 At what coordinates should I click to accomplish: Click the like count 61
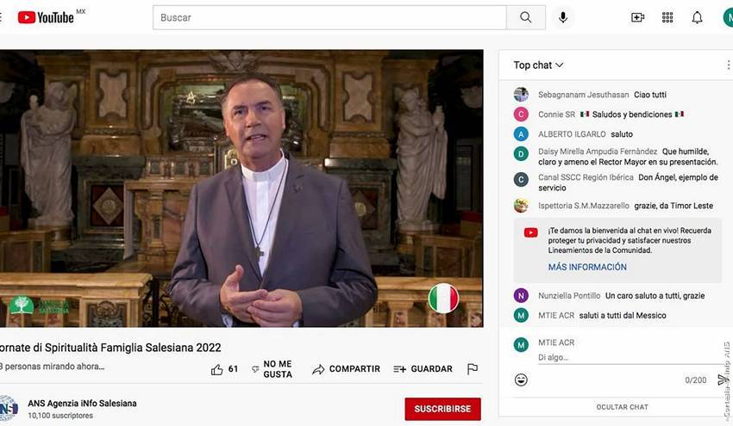tap(234, 369)
